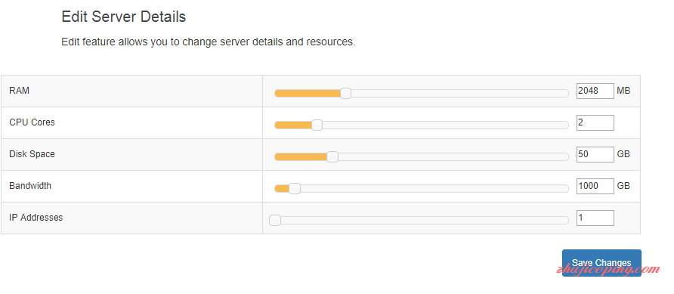The height and width of the screenshot is (294, 674).
Task: Click the Bandwidth field showing 1000
Action: click(x=595, y=186)
